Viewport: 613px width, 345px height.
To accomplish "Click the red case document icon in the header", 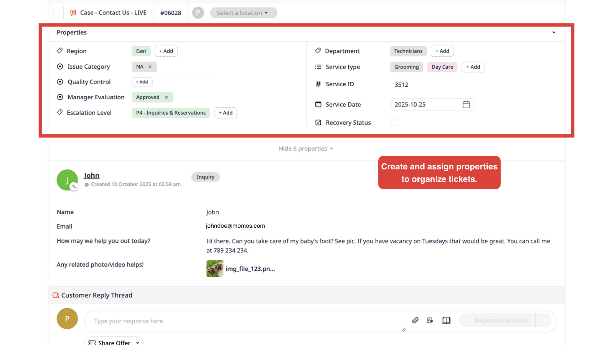I will [x=73, y=13].
